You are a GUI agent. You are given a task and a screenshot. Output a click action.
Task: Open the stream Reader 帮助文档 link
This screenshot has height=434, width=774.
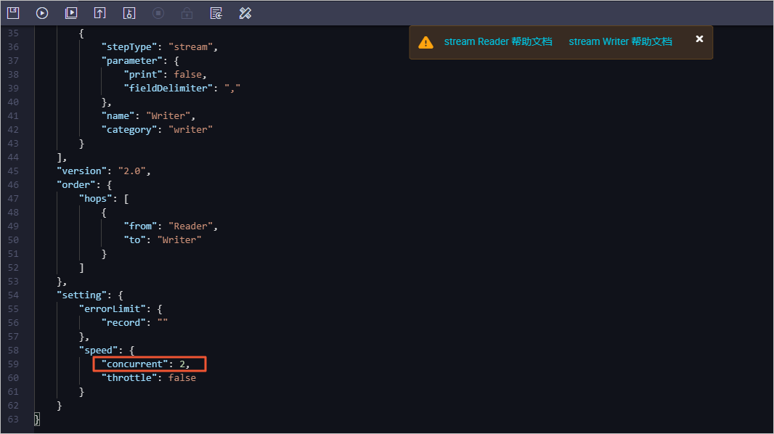pos(497,41)
